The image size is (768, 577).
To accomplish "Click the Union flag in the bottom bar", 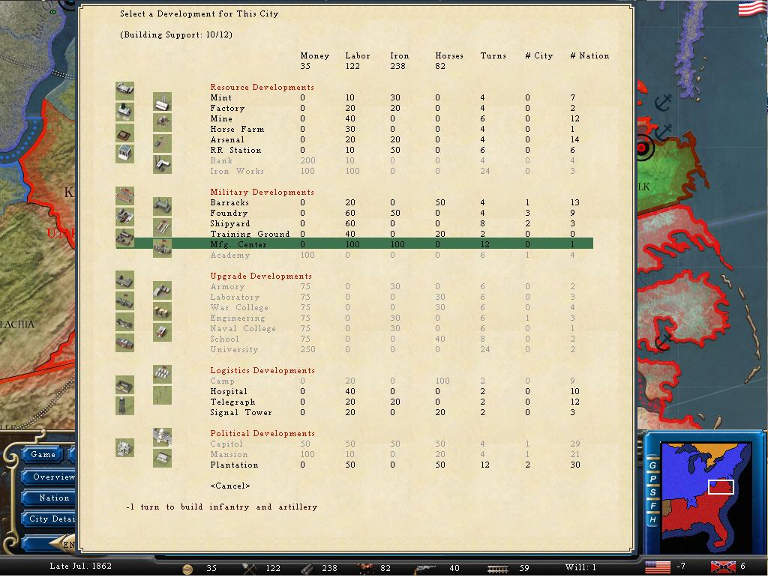I will click(x=658, y=567).
